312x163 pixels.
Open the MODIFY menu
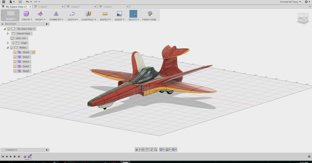point(40,19)
